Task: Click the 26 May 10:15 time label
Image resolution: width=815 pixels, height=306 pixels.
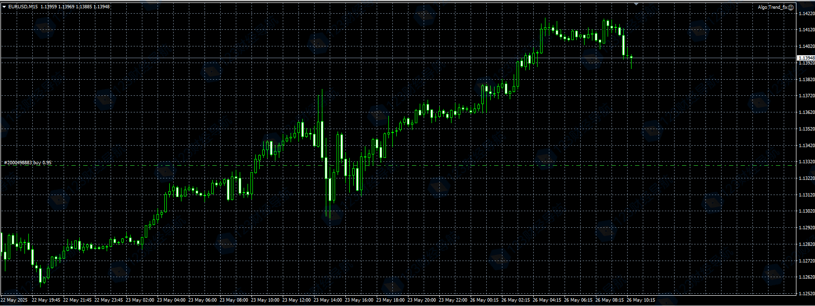Action: (x=641, y=300)
